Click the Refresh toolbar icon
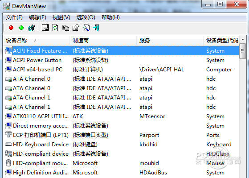 coord(55,28)
